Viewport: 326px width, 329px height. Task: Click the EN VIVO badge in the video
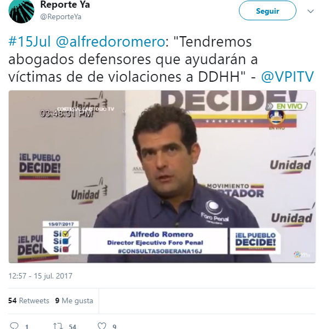tap(287, 106)
